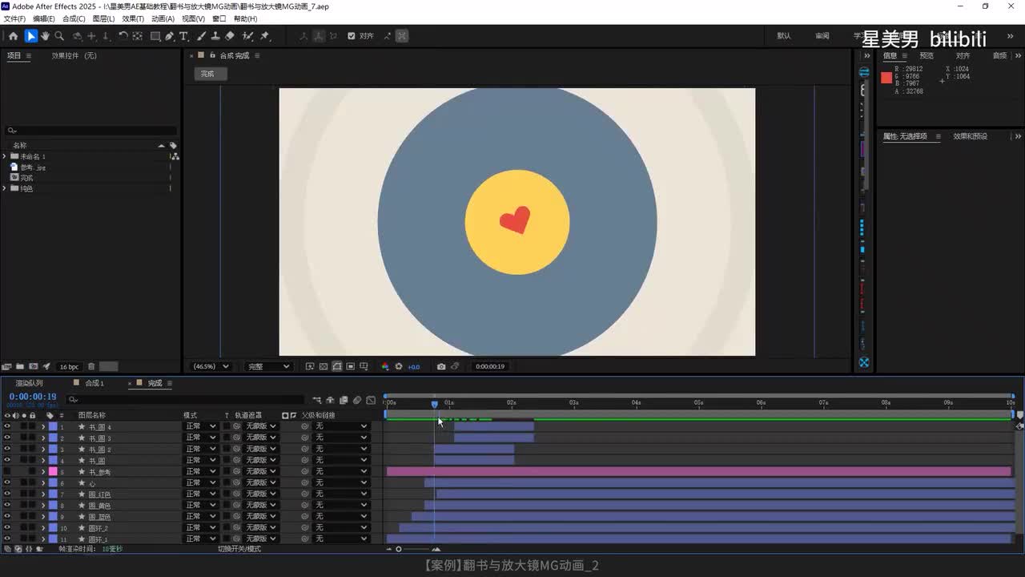Switch to the 合成 1 timeline tab
Image resolution: width=1025 pixels, height=577 pixels.
tap(94, 383)
